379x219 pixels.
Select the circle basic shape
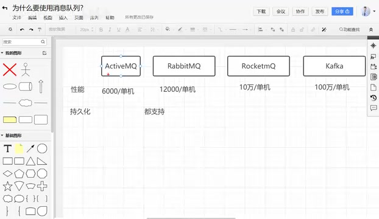(42, 148)
